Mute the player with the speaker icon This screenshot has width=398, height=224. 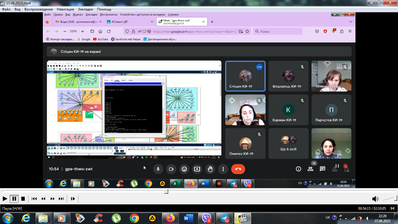pyautogui.click(x=375, y=199)
